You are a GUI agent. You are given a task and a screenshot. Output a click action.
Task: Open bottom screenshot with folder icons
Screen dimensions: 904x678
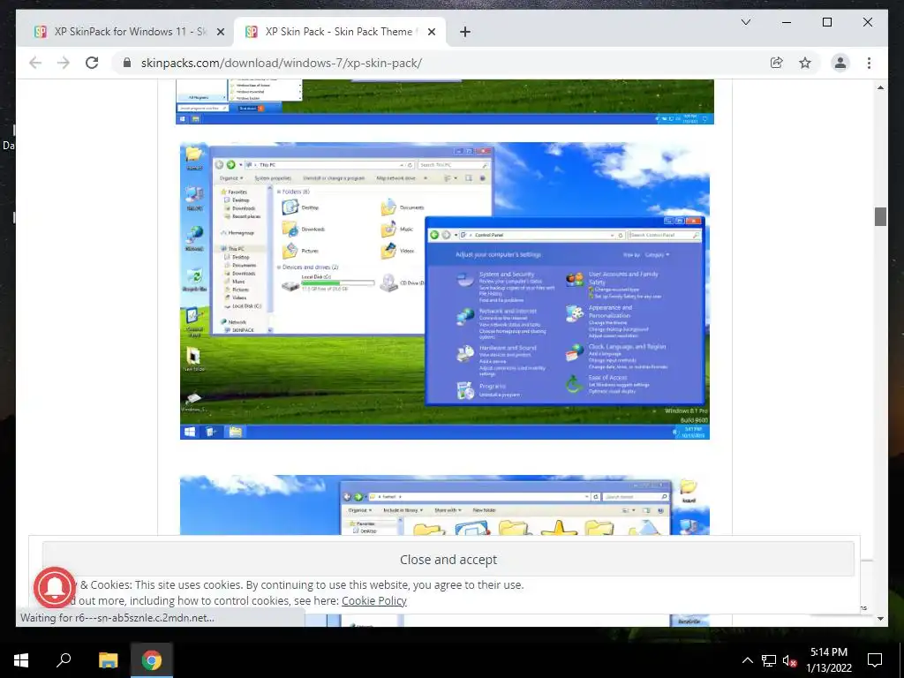pyautogui.click(x=445, y=505)
